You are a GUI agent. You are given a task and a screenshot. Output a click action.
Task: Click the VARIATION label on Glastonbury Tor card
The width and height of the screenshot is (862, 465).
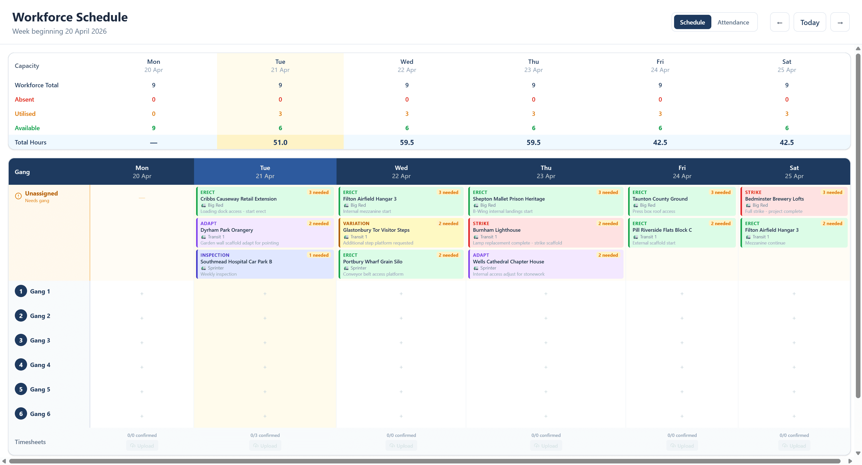[356, 224]
